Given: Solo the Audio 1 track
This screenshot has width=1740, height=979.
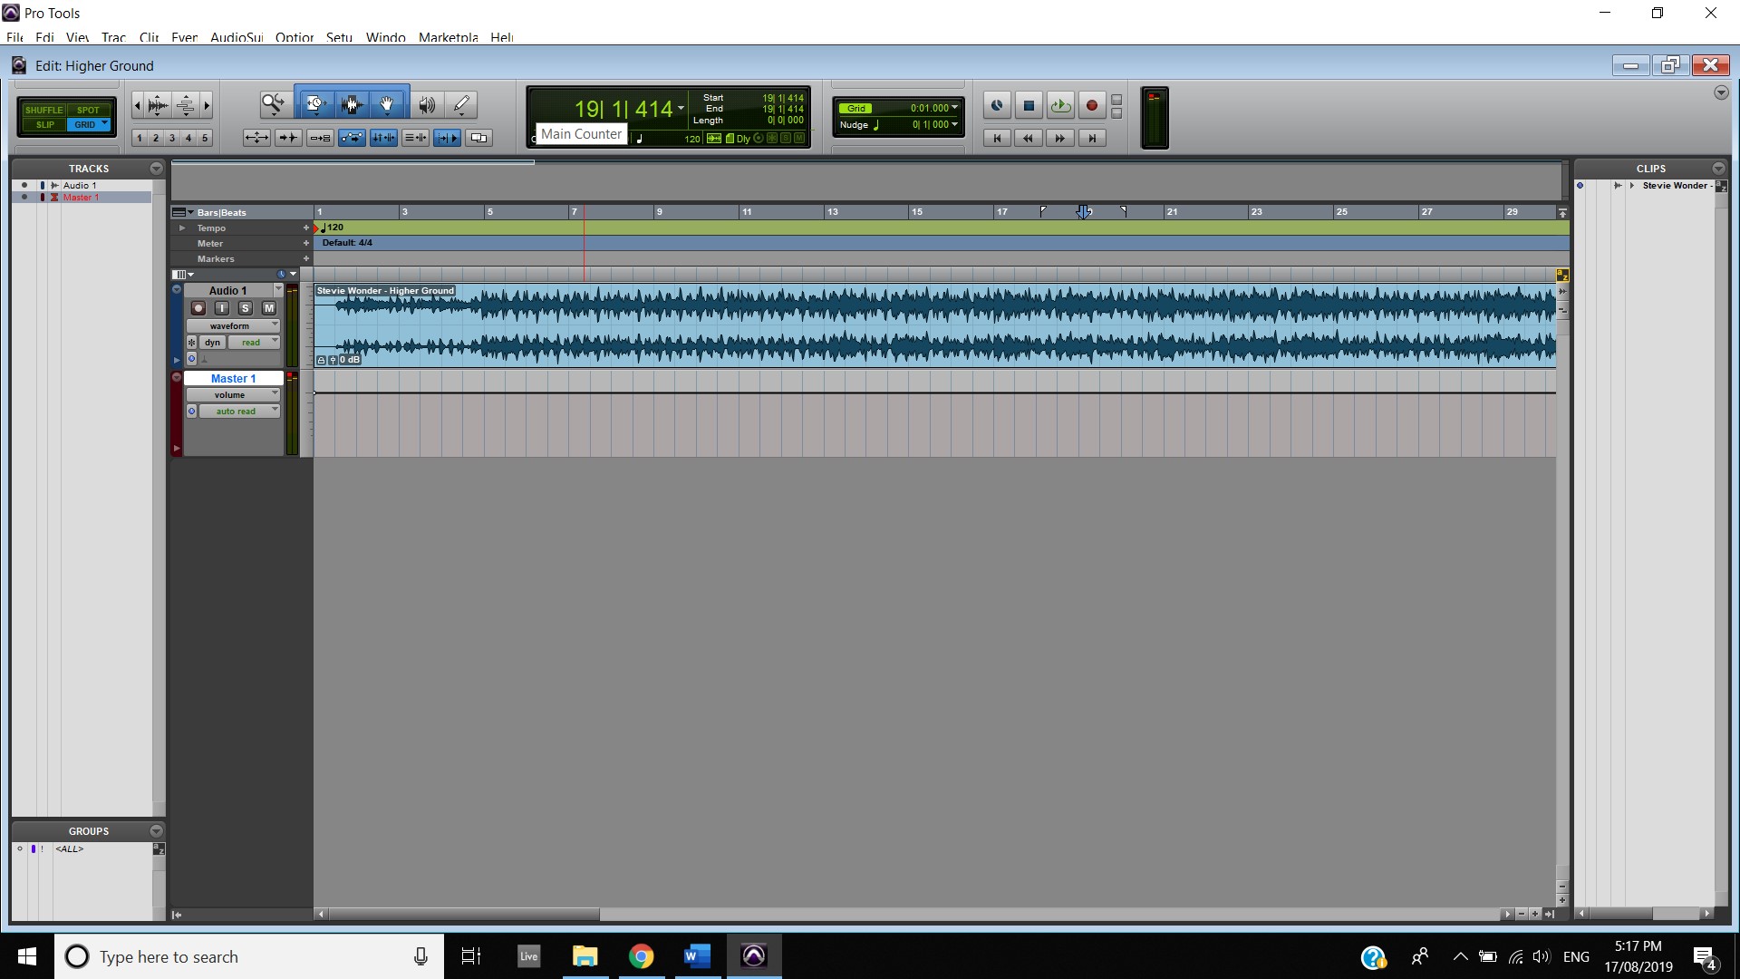Looking at the screenshot, I should tap(245, 308).
